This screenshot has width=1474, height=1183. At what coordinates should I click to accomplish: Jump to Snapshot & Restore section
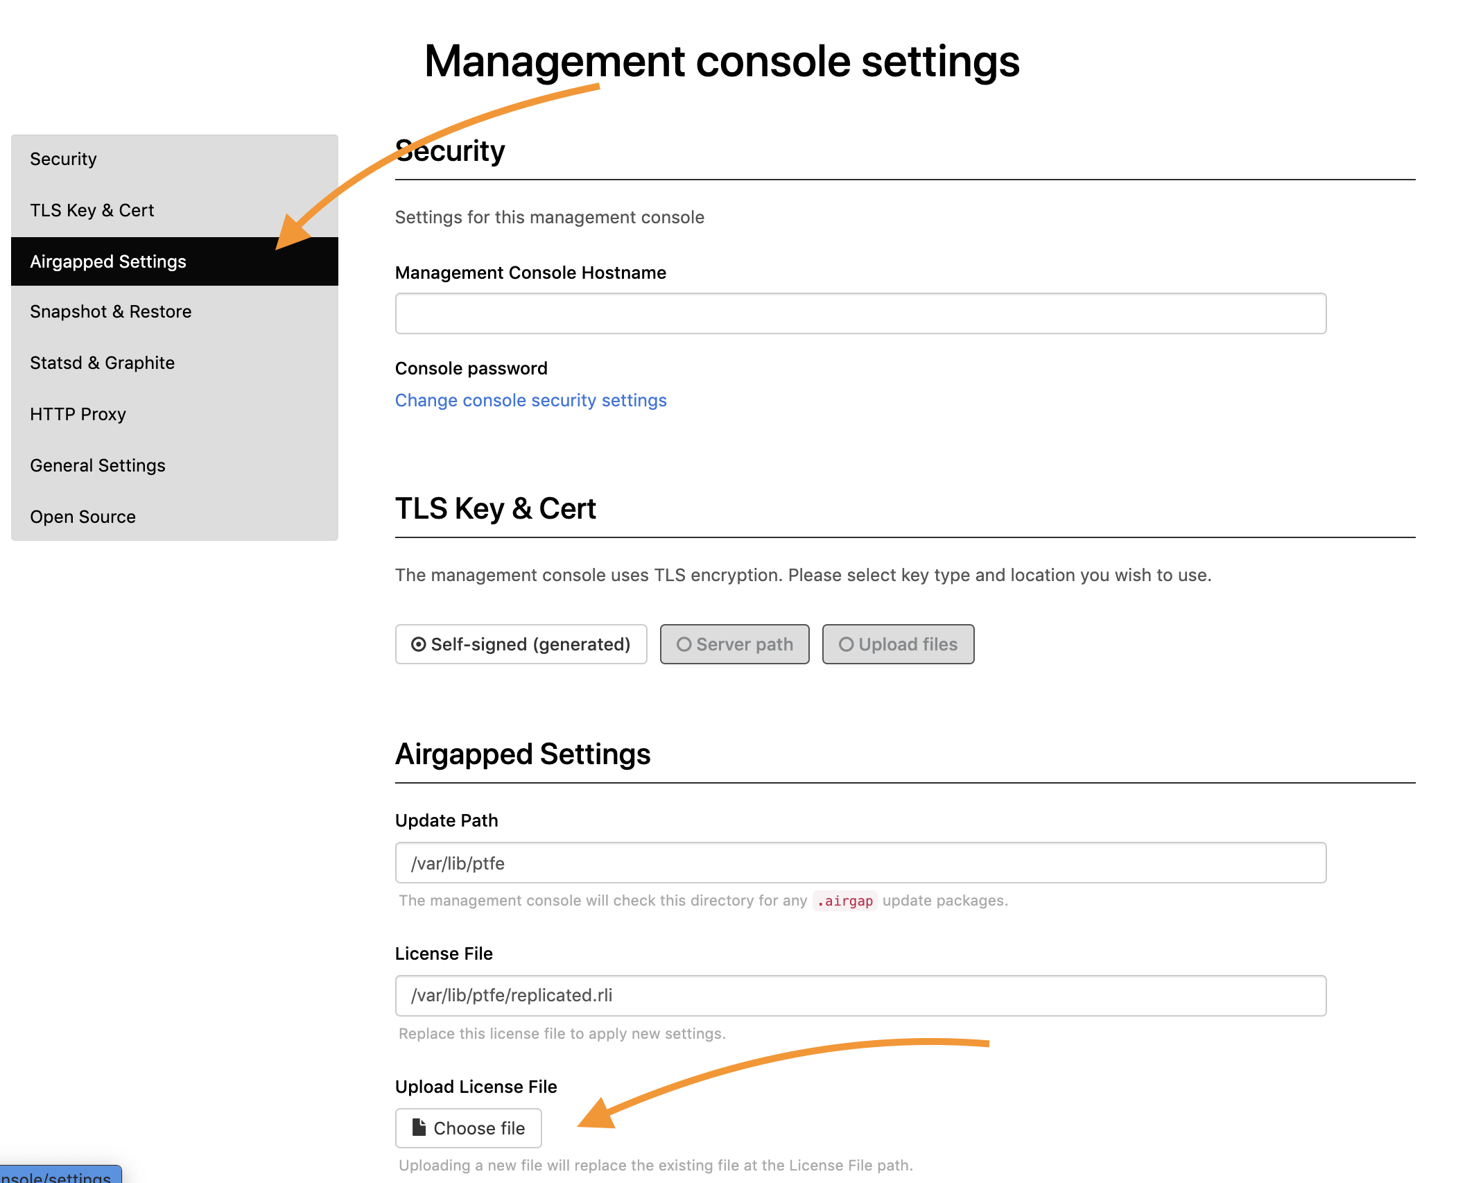pyautogui.click(x=110, y=311)
